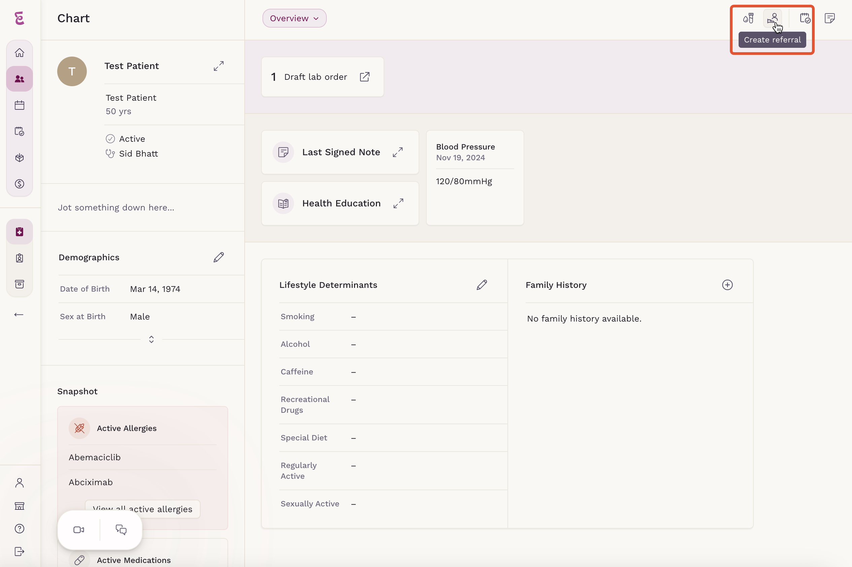Open the Overview dropdown

tap(294, 18)
